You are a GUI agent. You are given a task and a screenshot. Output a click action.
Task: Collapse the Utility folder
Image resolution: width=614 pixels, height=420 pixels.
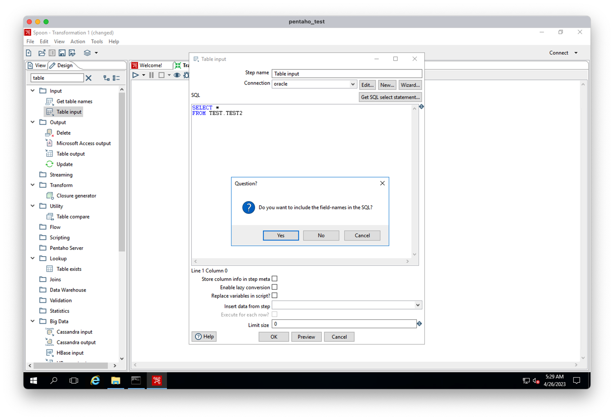point(33,205)
